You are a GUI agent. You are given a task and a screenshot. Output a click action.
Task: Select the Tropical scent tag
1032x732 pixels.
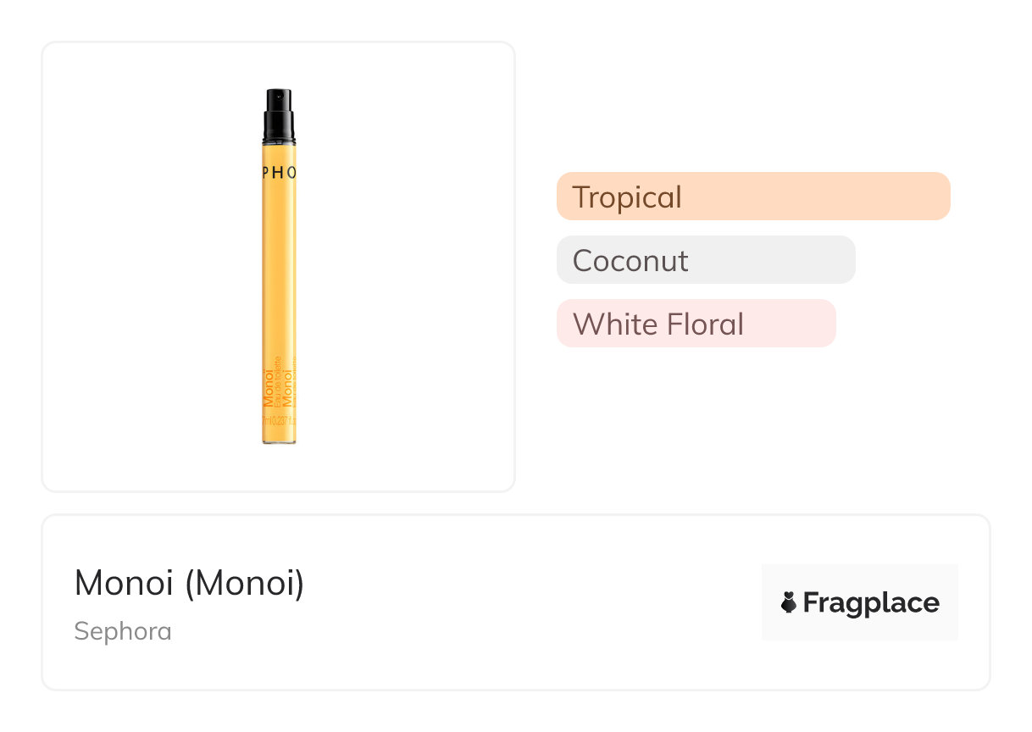pyautogui.click(x=627, y=197)
